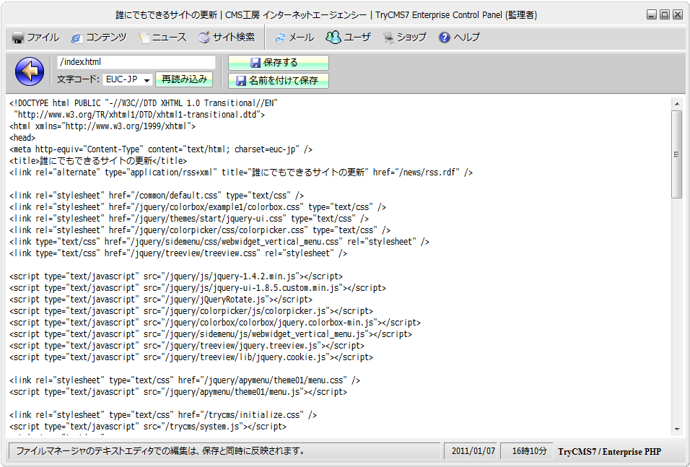Viewport: 690px width, 467px height.
Task: Click the vertical scrollbar thumb
Action: (676, 153)
